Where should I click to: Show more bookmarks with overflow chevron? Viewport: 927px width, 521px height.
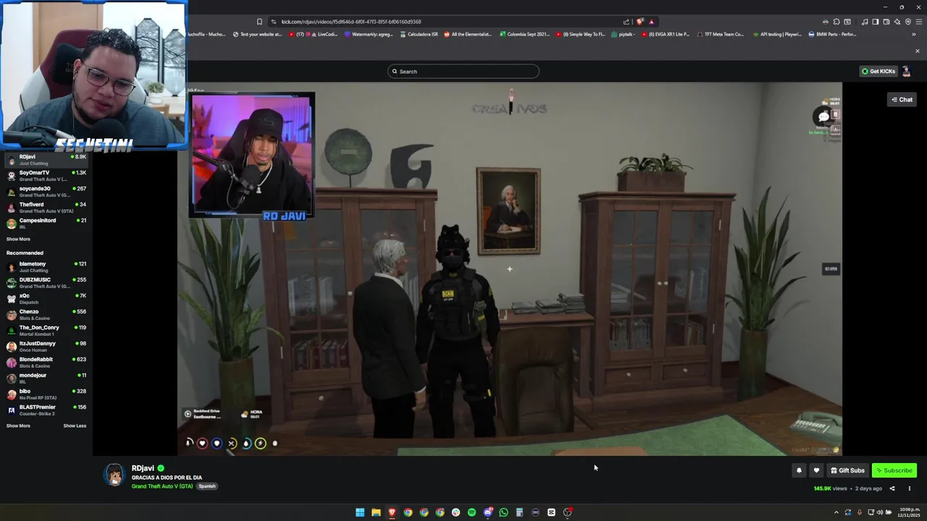[914, 34]
